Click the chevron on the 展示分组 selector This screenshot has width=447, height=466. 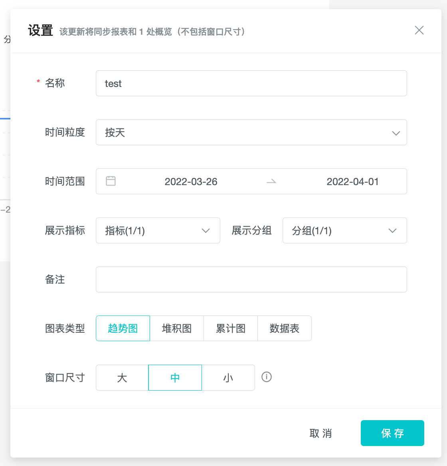coord(393,230)
